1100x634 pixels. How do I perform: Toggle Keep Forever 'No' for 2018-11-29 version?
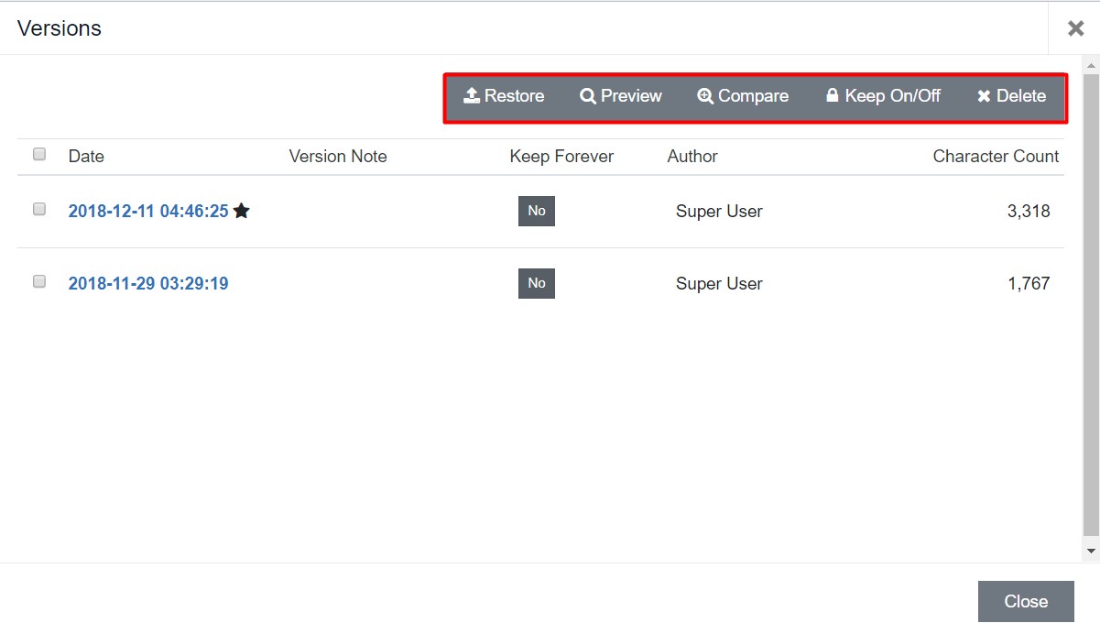(537, 283)
